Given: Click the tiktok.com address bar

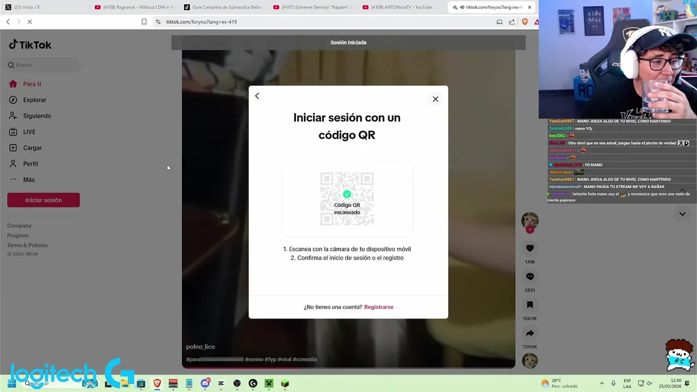Looking at the screenshot, I should click(321, 22).
